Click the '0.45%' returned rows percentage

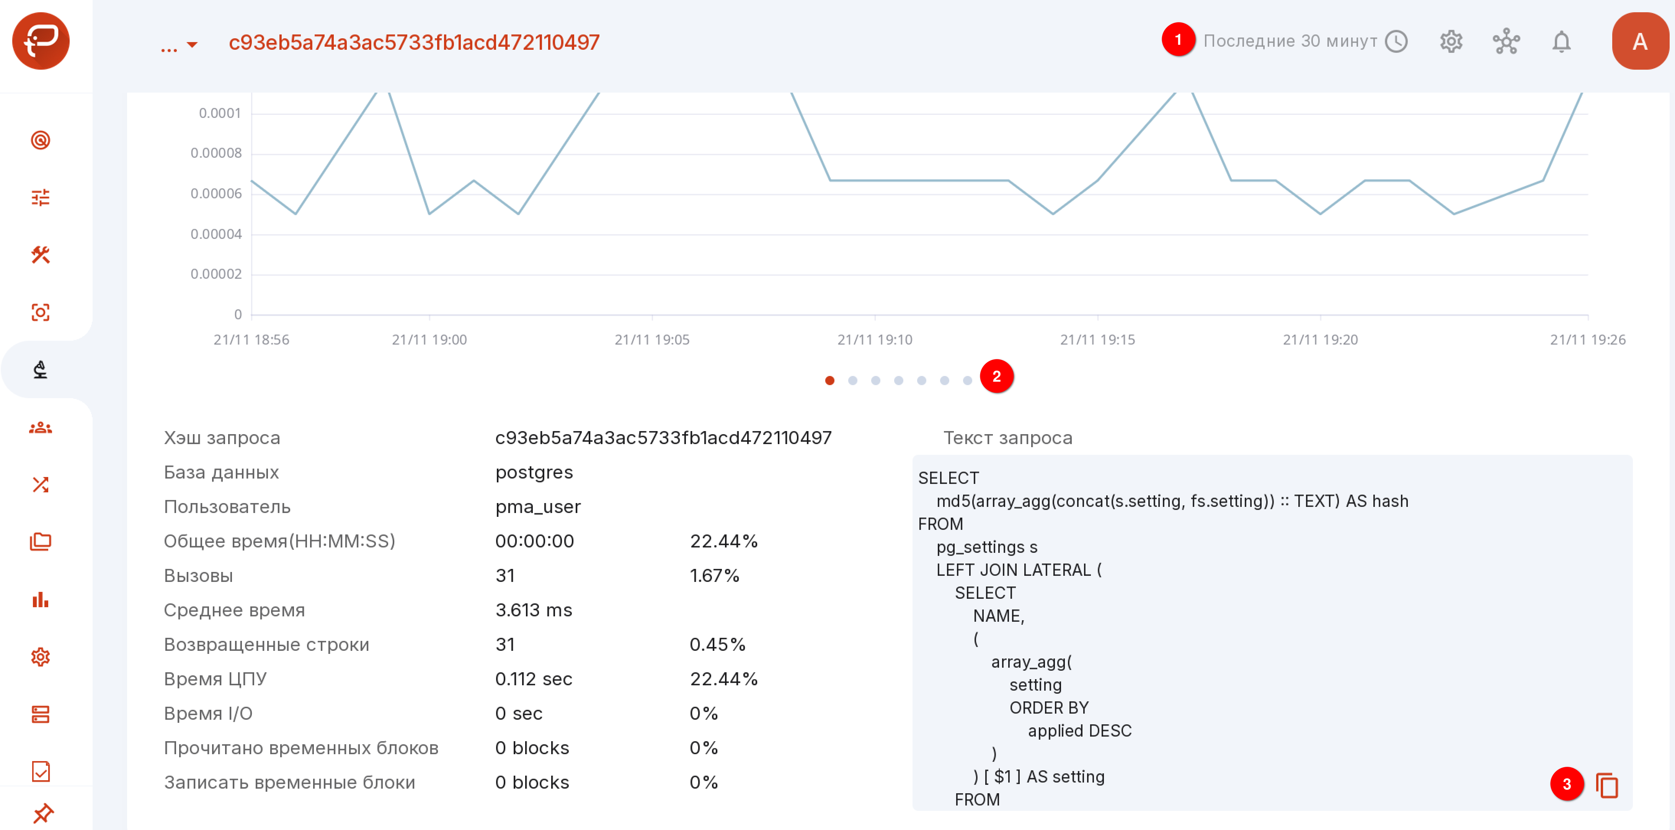click(717, 645)
